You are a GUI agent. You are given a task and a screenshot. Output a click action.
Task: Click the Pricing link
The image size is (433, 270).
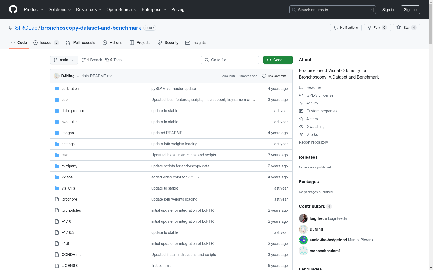tap(178, 9)
